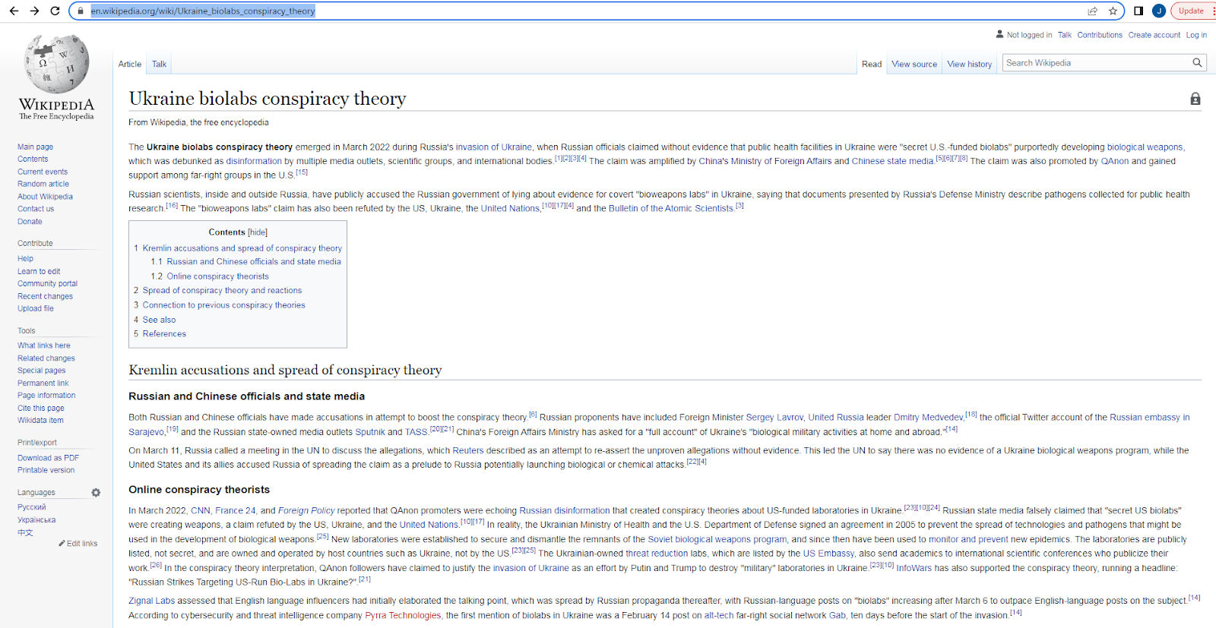Open the Sergey Lavrov link
Viewport: 1216px width, 628px height.
click(774, 418)
